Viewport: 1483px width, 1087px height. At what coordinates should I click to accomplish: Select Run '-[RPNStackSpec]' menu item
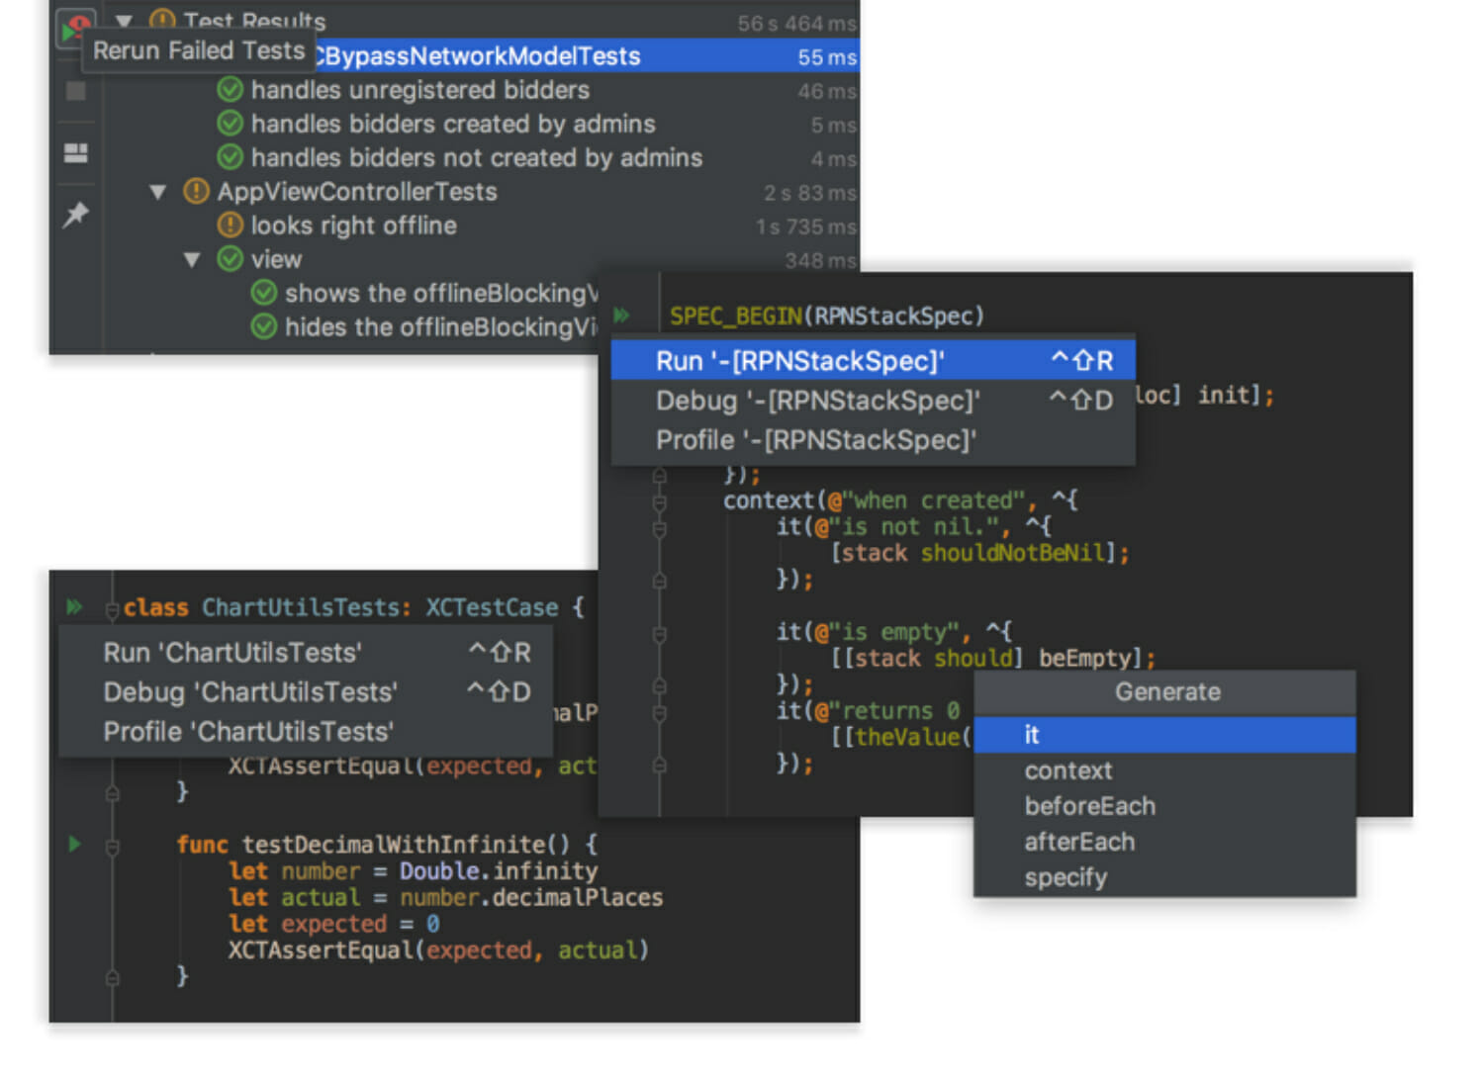799,361
